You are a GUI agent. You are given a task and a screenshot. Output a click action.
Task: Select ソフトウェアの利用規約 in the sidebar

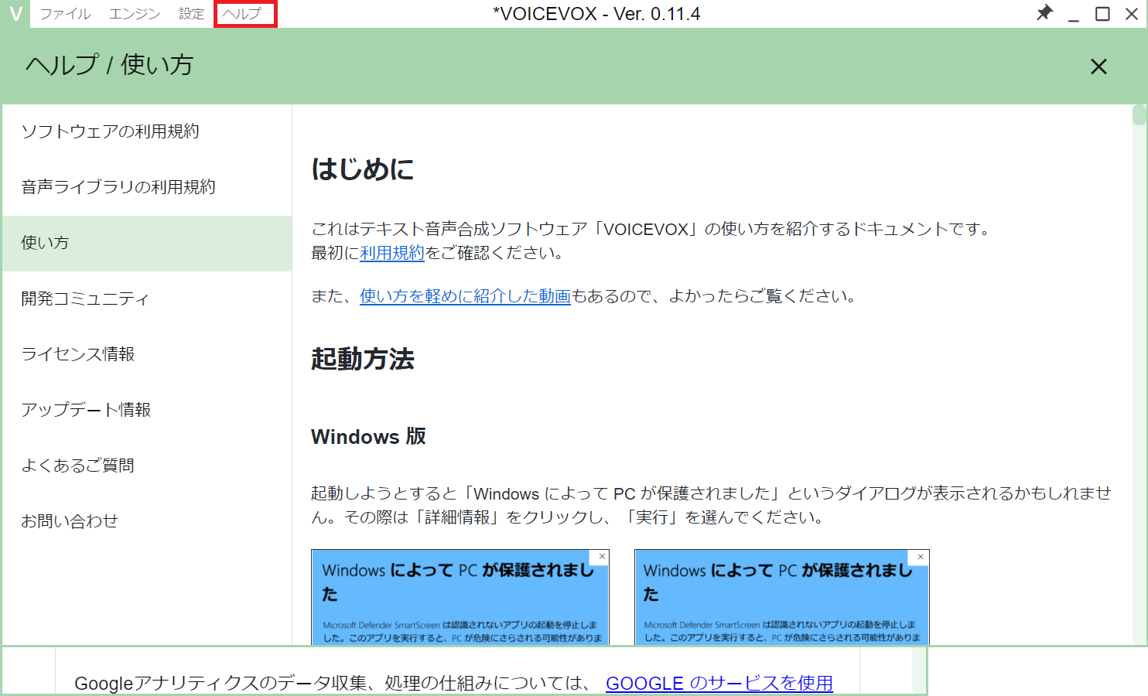(147, 131)
